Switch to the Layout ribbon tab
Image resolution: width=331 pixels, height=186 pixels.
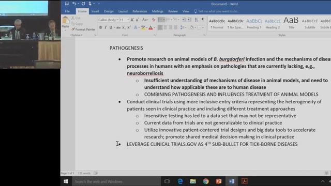tap(123, 11)
